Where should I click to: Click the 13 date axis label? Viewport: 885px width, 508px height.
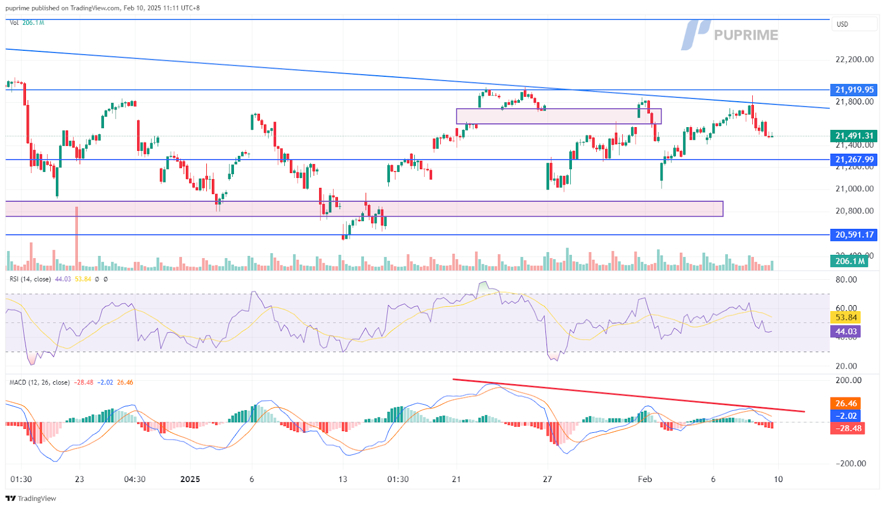pos(343,479)
